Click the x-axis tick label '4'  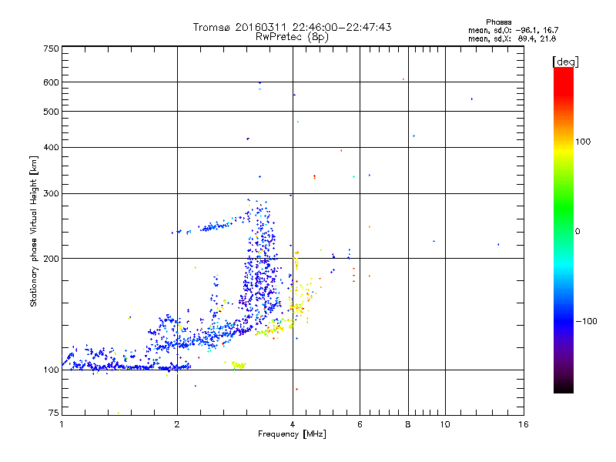point(293,424)
